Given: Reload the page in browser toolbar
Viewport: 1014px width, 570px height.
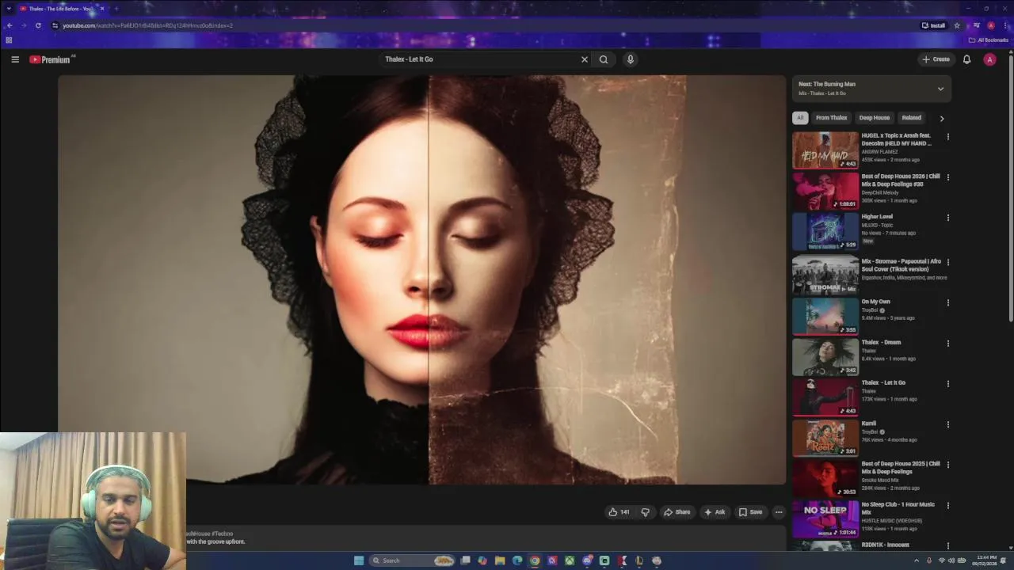Looking at the screenshot, I should pyautogui.click(x=38, y=25).
